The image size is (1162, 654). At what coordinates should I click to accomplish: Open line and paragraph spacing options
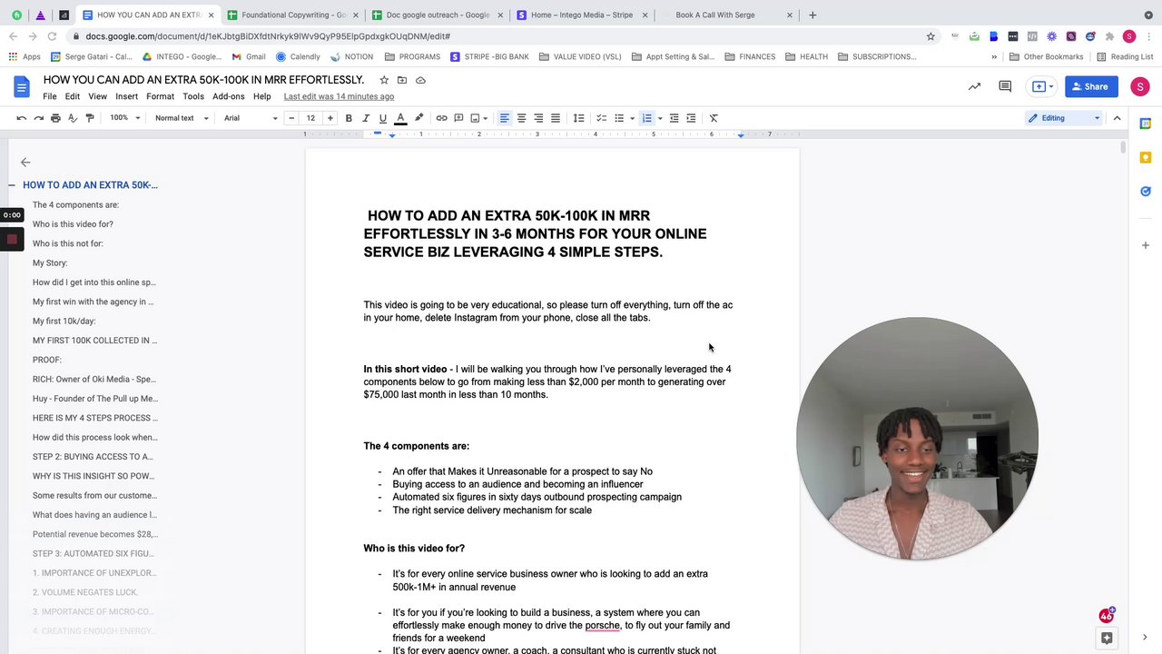(578, 118)
